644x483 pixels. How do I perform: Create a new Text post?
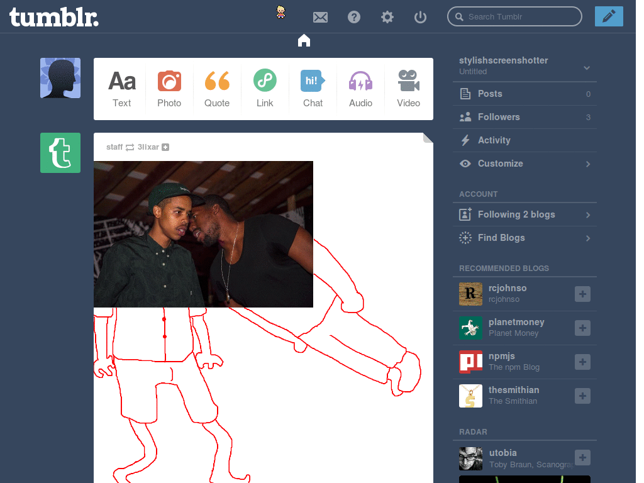121,89
